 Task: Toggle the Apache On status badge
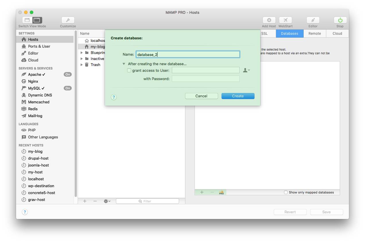click(67, 74)
